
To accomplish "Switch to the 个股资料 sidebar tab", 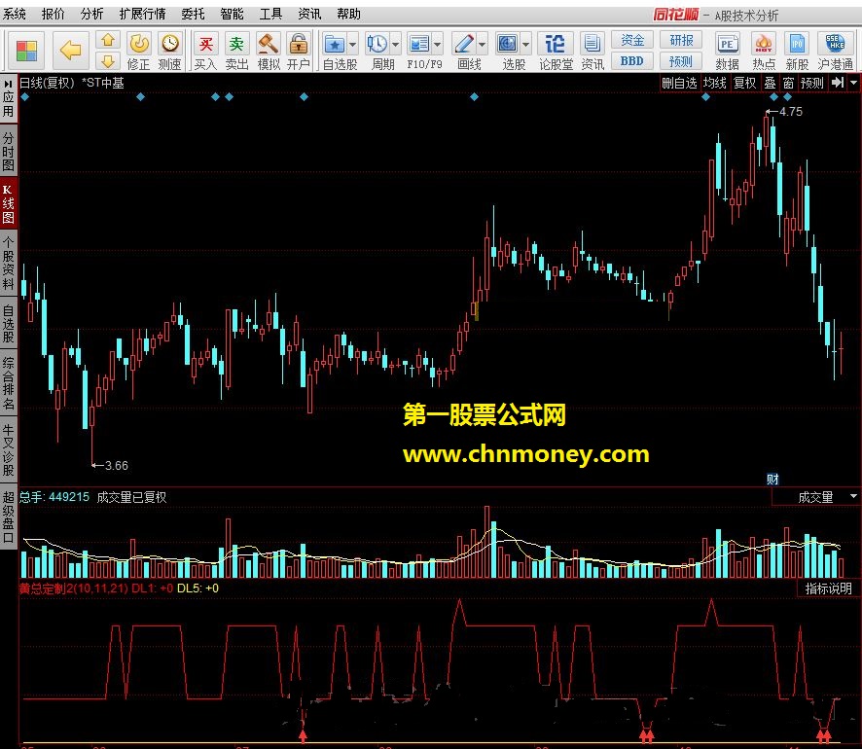I will pos(8,264).
